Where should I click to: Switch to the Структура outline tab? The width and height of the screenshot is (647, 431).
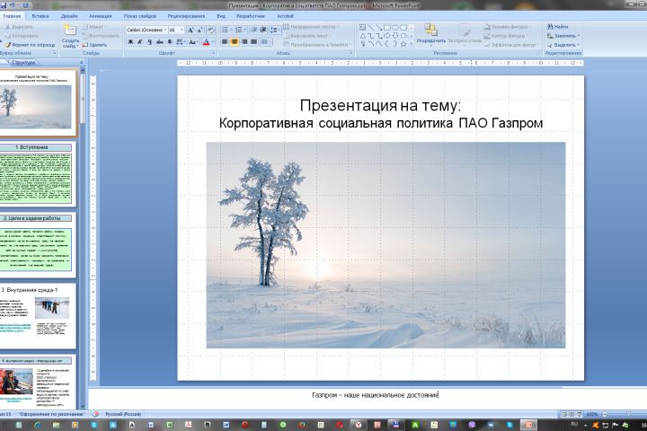tap(23, 62)
